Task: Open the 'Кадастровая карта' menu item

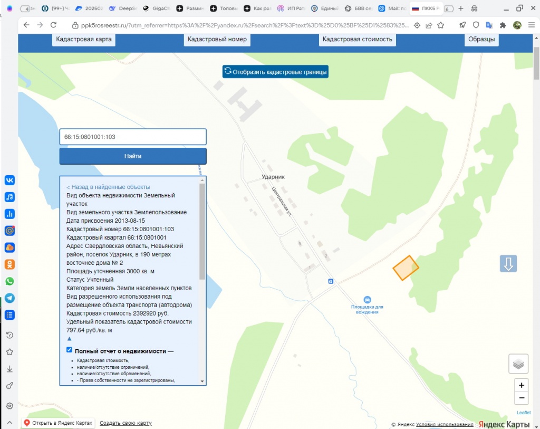Action: pyautogui.click(x=84, y=40)
